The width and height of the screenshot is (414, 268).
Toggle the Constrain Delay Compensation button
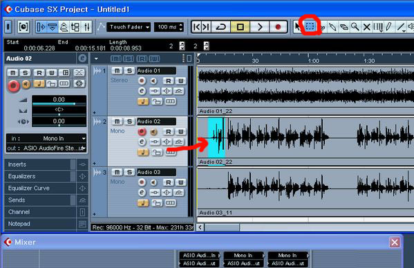click(23, 27)
